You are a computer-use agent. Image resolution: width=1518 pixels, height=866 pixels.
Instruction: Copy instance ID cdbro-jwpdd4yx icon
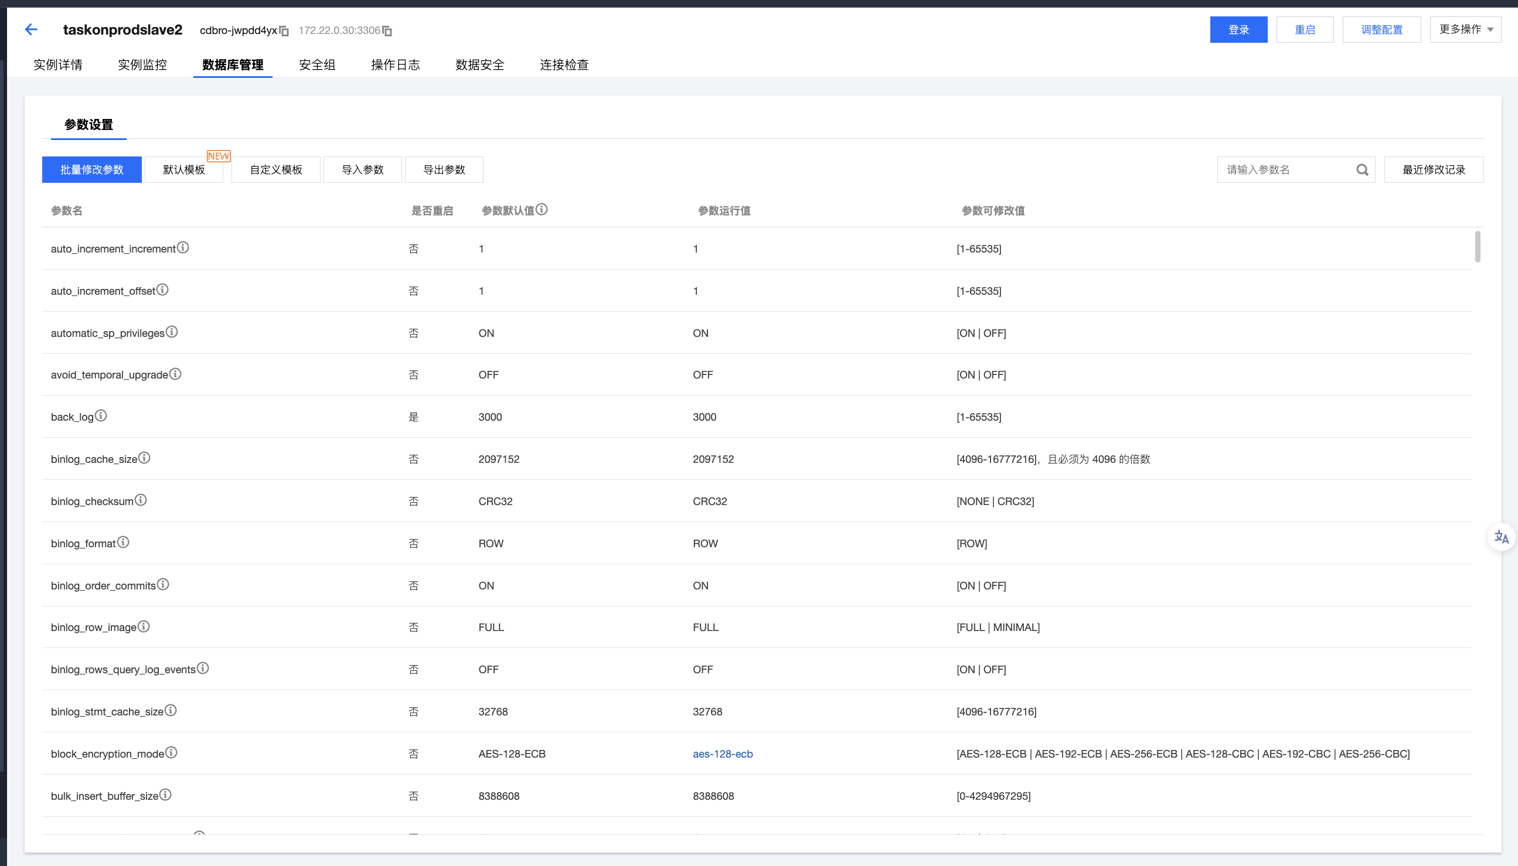pyautogui.click(x=284, y=31)
